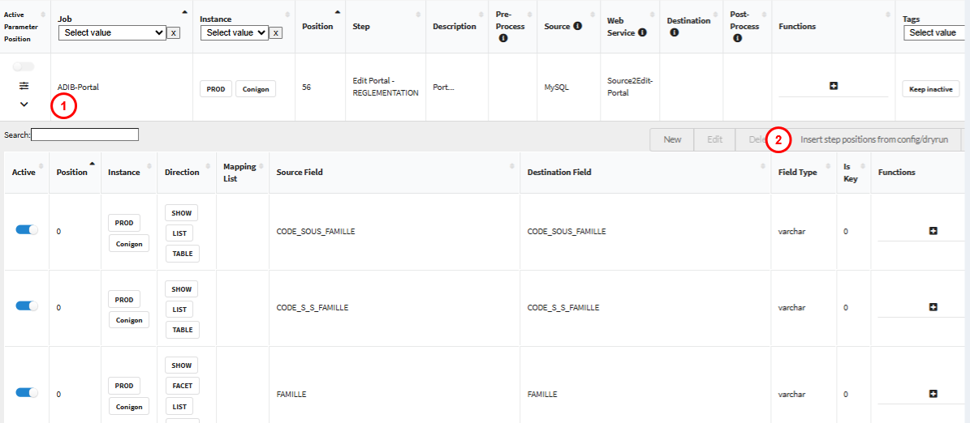This screenshot has width=970, height=423.
Task: Open the Instance filter dropdown
Action: [234, 33]
